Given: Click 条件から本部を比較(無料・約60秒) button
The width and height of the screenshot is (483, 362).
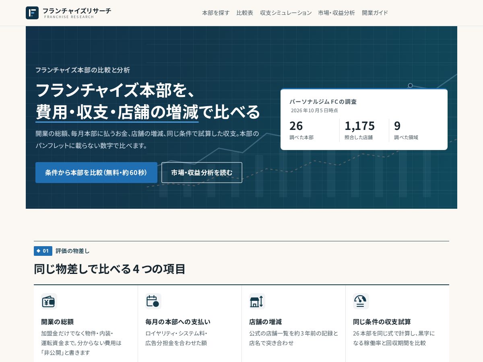Looking at the screenshot, I should (x=96, y=173).
